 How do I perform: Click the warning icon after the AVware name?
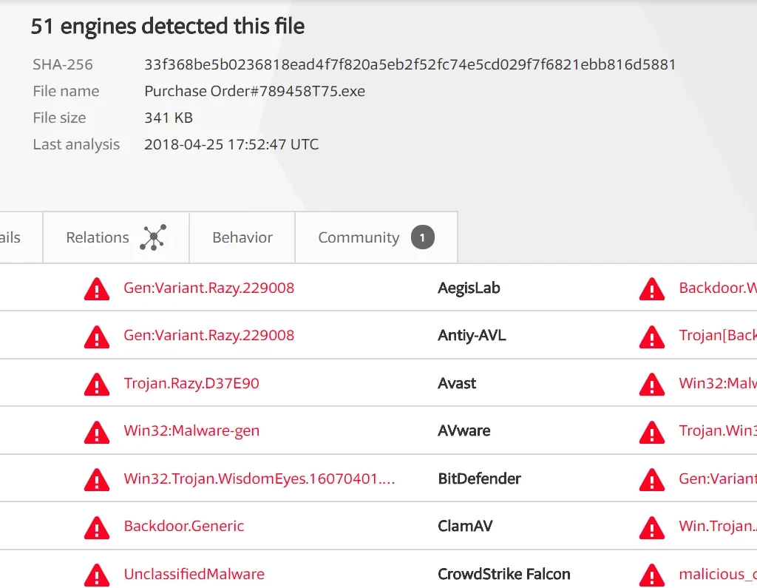652,432
